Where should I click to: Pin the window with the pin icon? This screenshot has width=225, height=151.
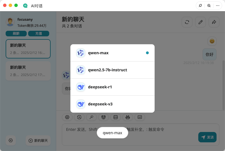(x=200, y=6)
